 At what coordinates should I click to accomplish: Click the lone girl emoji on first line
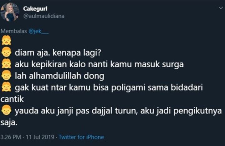point(6,40)
